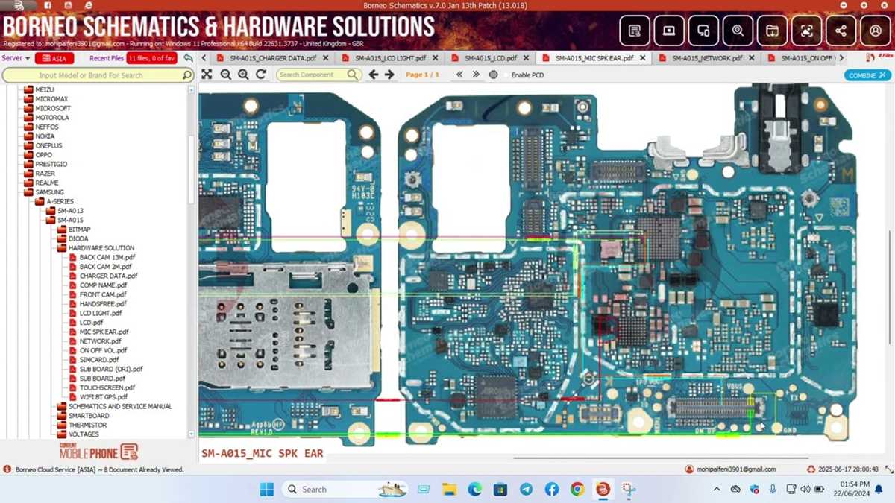Expand the SM-A013 folder
This screenshot has width=895, height=503.
51,211
